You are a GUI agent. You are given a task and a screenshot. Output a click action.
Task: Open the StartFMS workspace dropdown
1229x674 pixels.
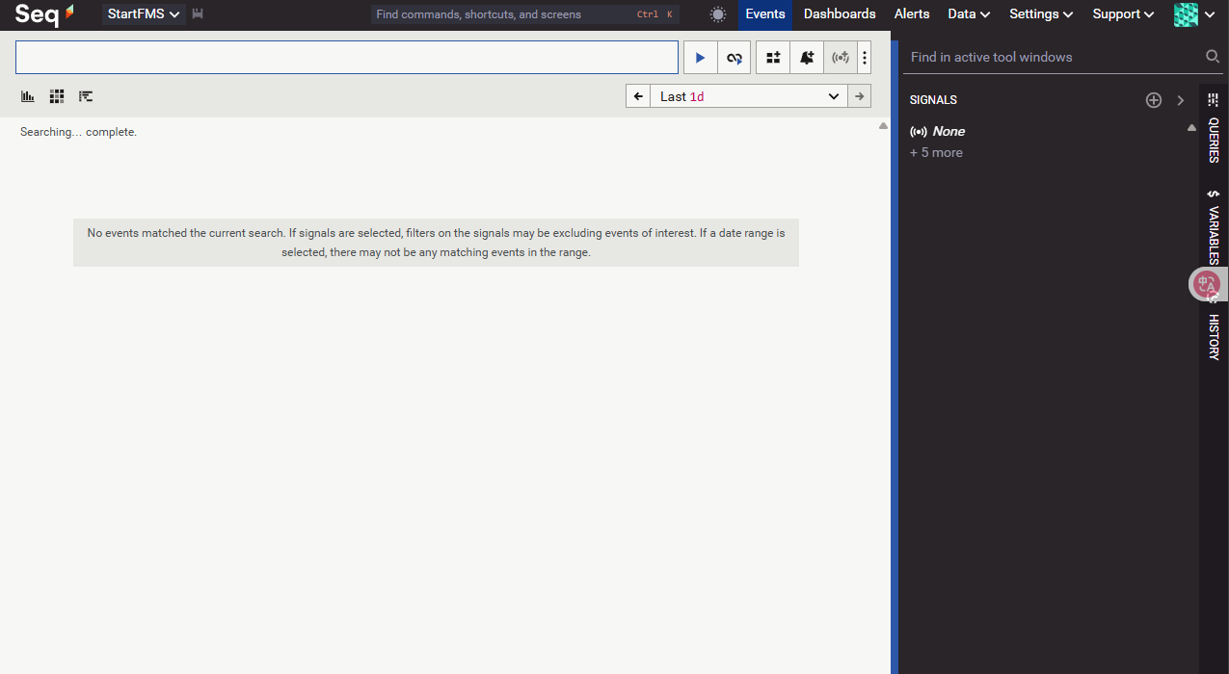144,14
